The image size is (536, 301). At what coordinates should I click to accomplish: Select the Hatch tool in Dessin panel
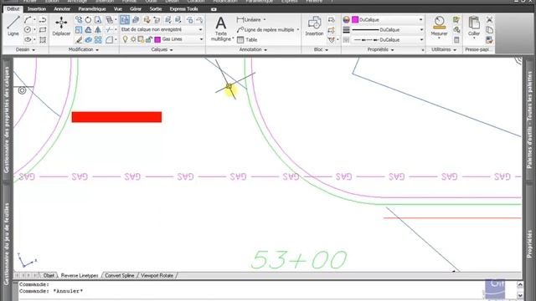(x=43, y=40)
